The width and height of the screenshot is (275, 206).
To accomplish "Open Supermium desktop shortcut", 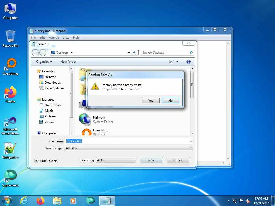I will pyautogui.click(x=10, y=178).
